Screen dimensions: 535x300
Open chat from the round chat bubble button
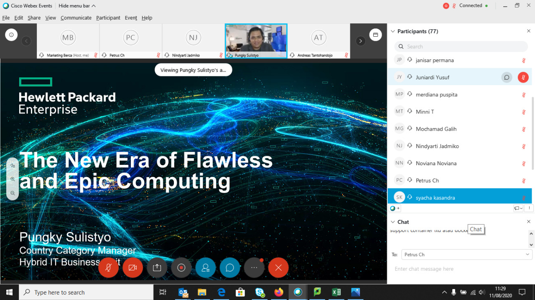230,268
